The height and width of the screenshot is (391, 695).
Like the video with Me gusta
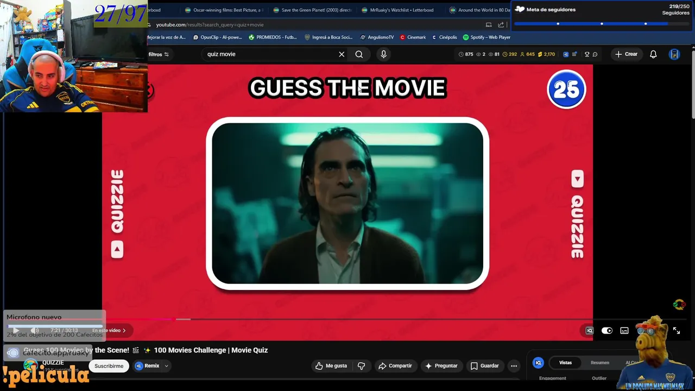click(331, 366)
